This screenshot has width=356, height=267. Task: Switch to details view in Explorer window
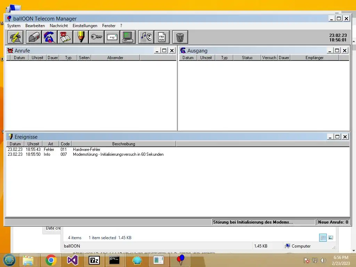(323, 238)
